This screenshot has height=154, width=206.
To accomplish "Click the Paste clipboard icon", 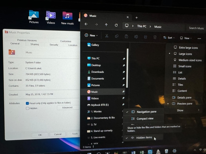I will (126, 36).
